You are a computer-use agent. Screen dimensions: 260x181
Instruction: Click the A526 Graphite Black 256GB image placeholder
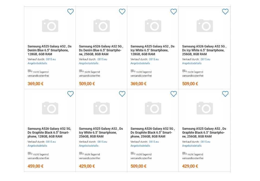pos(153,108)
